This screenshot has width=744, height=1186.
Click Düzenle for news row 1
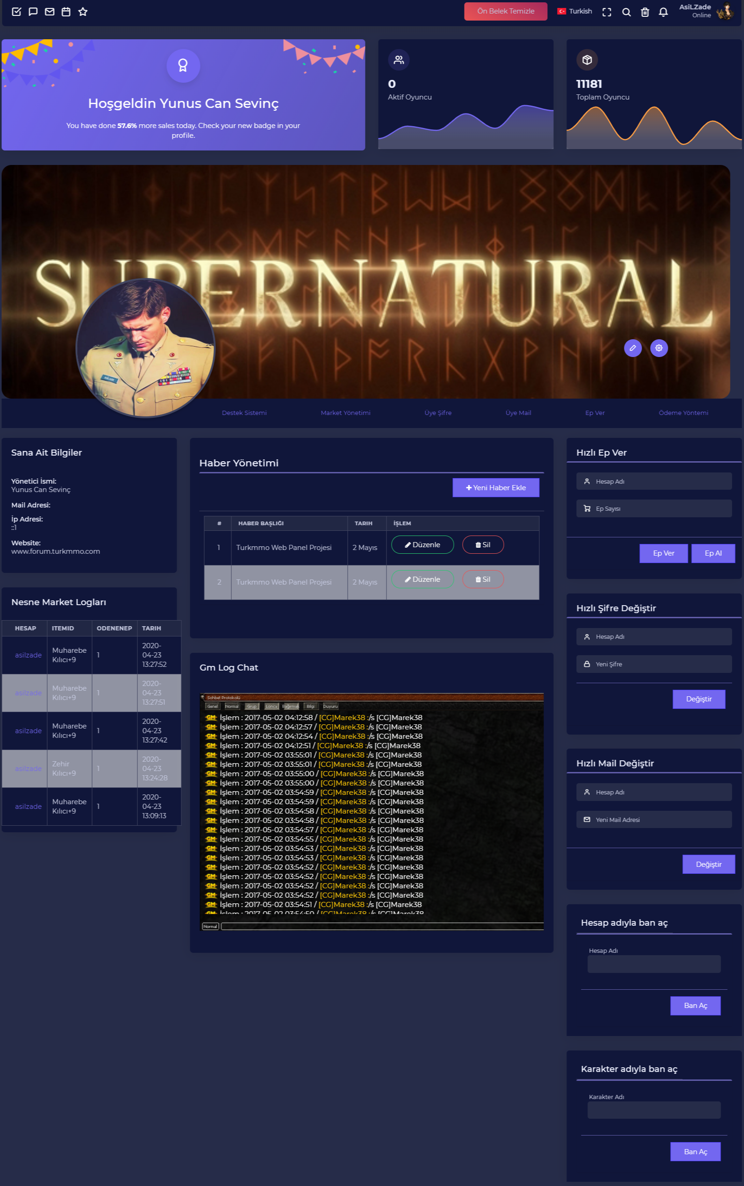point(422,544)
